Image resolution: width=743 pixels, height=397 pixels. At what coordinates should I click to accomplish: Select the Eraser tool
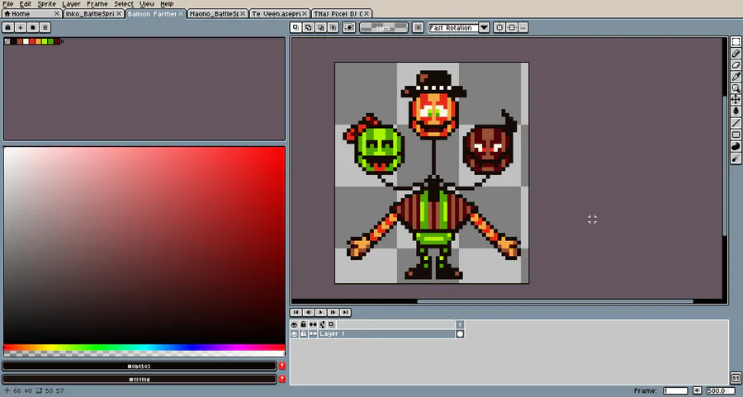point(736,65)
